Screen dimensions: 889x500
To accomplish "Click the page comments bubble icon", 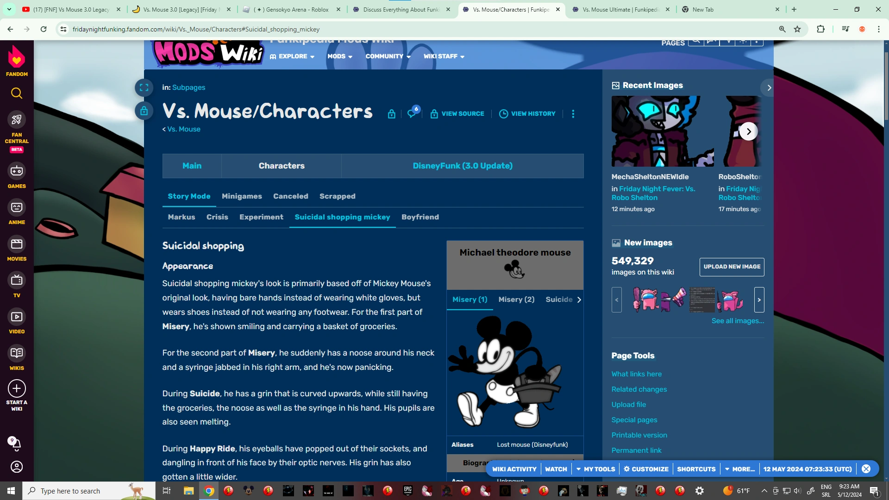I will click(412, 113).
